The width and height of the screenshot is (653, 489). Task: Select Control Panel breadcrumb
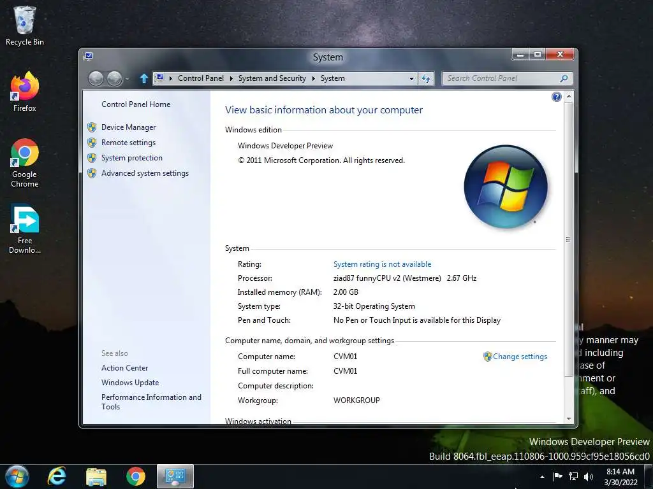point(201,78)
